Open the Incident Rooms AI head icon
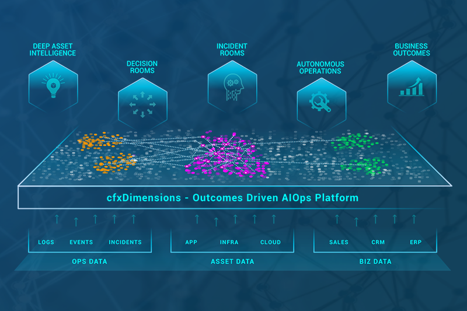The width and height of the screenshot is (467, 311). point(233,86)
